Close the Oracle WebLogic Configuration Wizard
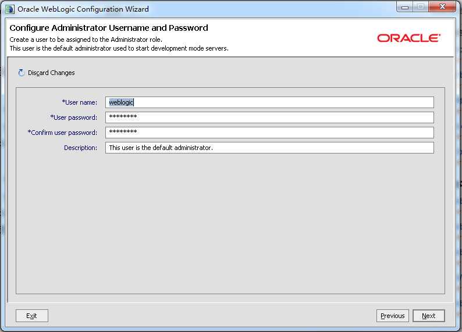This screenshot has width=462, height=332. (442, 7)
